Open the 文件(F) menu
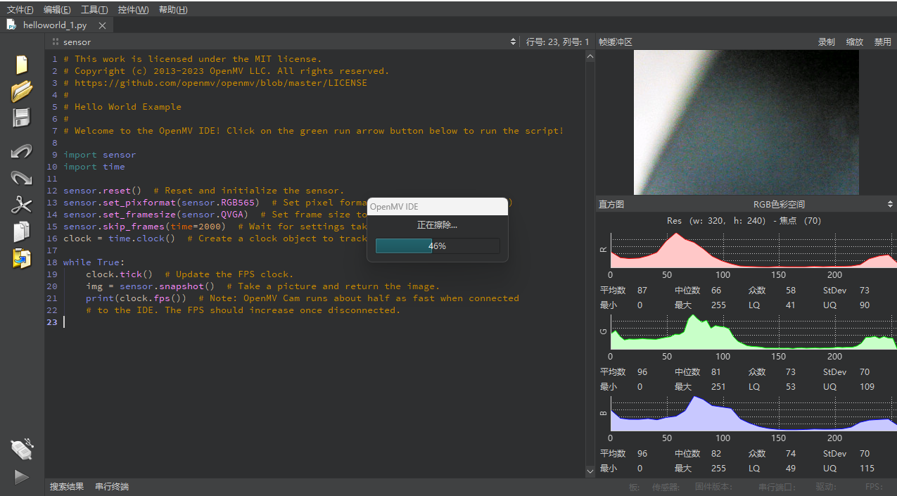 tap(20, 9)
